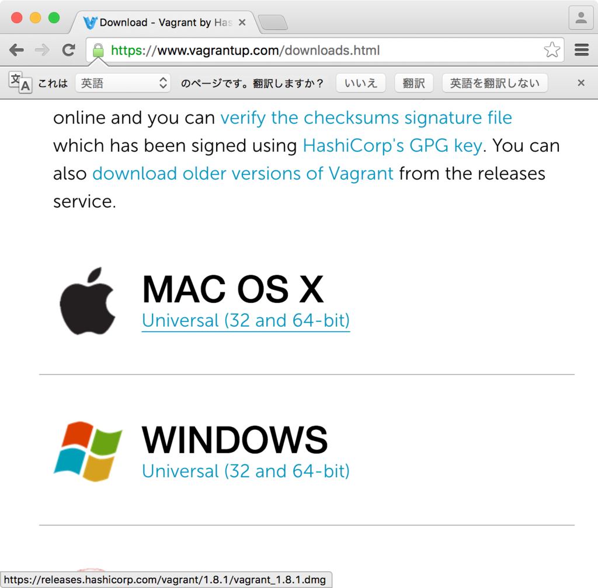Dismiss the translation bar with the ×
The width and height of the screenshot is (598, 588).
pos(580,83)
